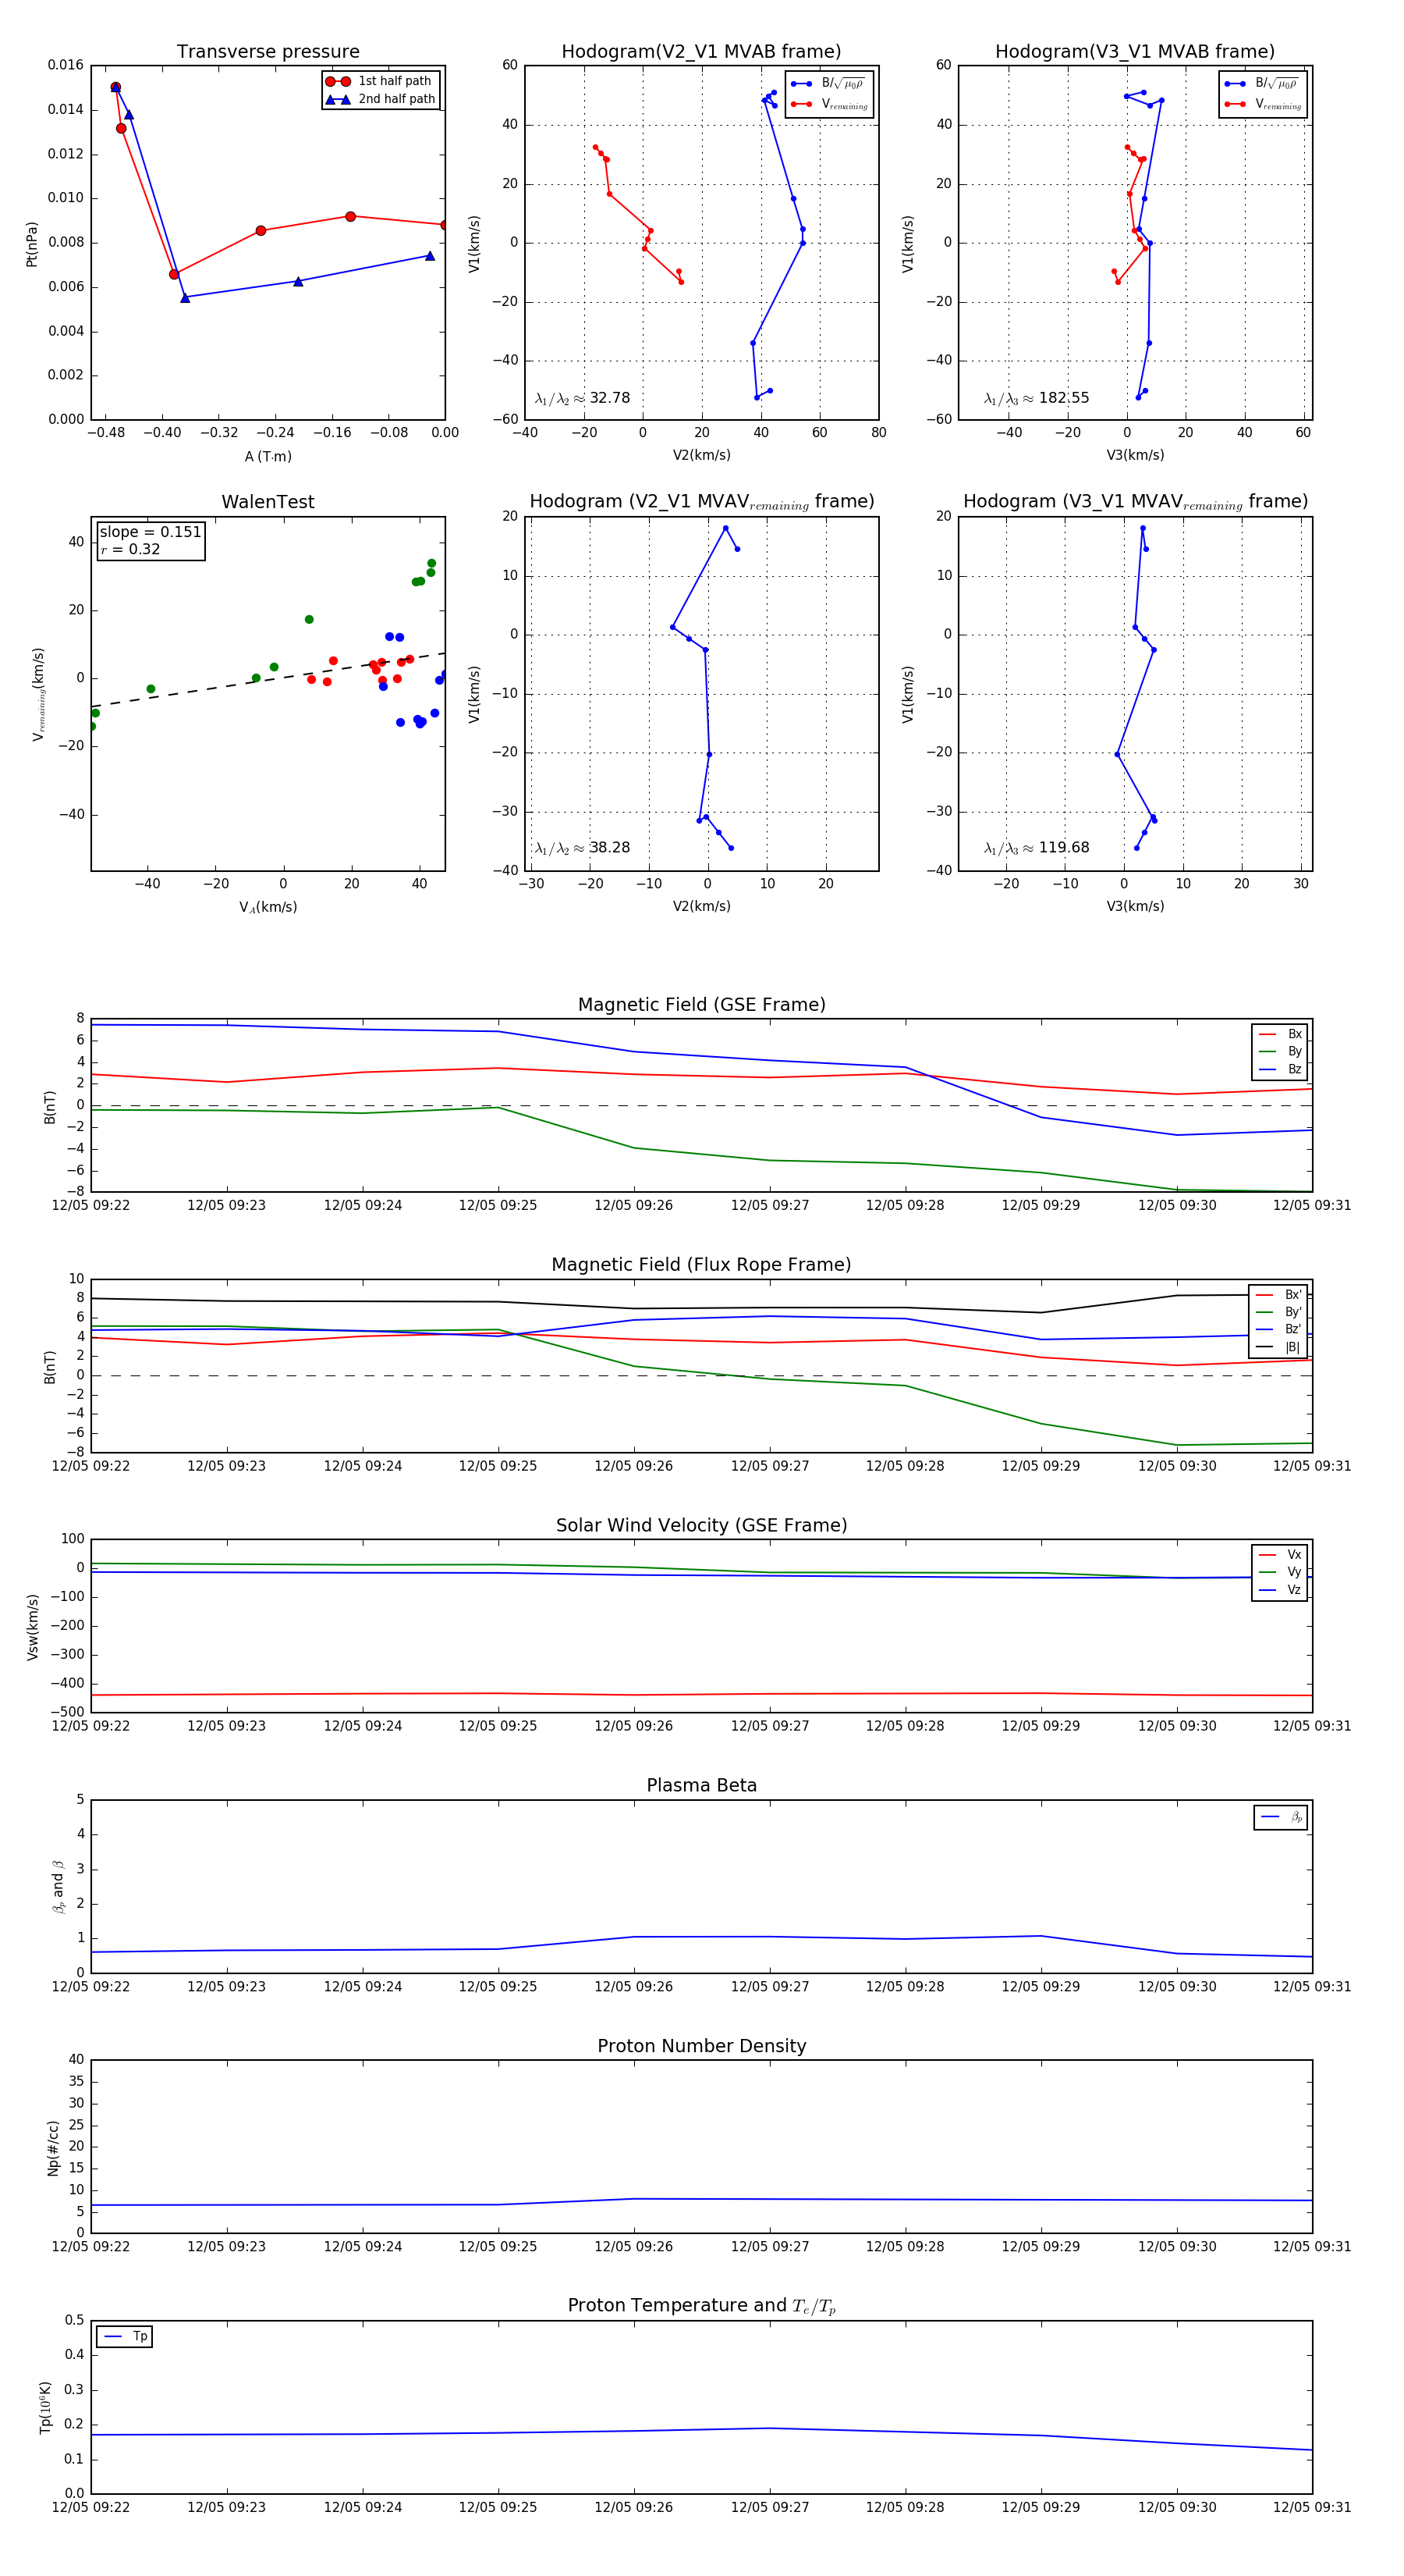Click the 'Hodogram (V3_V1 MVAV remaining frame)' title
The width and height of the screenshot is (1404, 2576).
1135,502
